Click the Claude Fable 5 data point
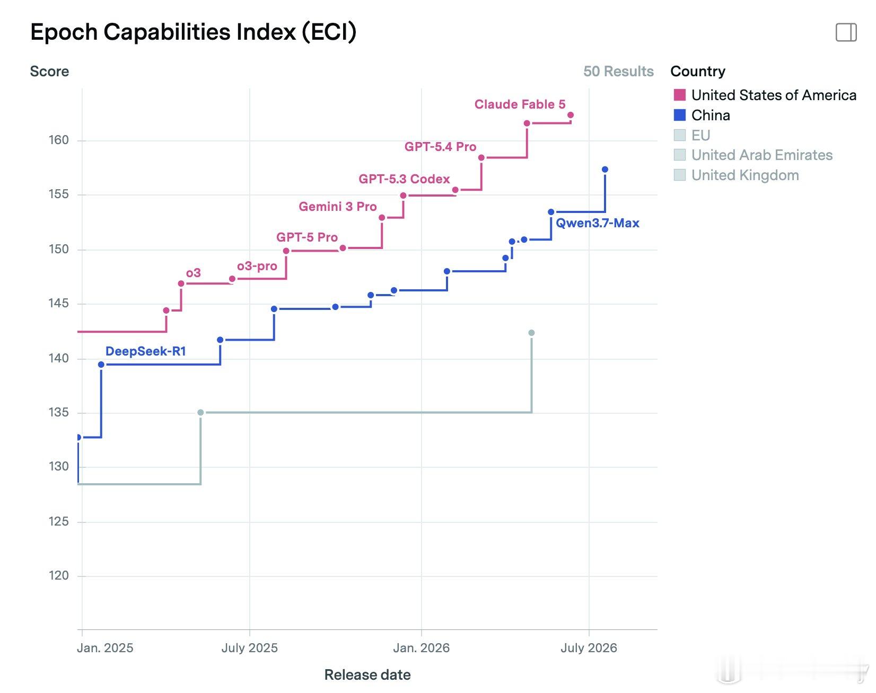876x693 pixels. 571,115
